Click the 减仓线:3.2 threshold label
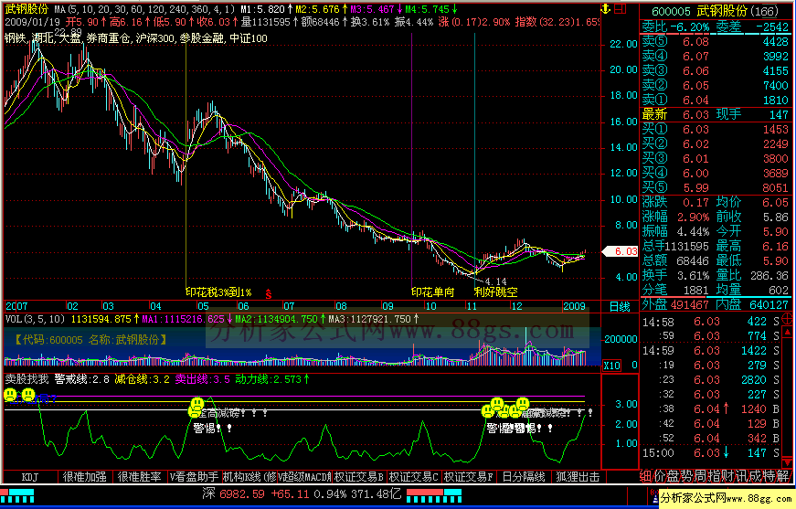 [142, 379]
